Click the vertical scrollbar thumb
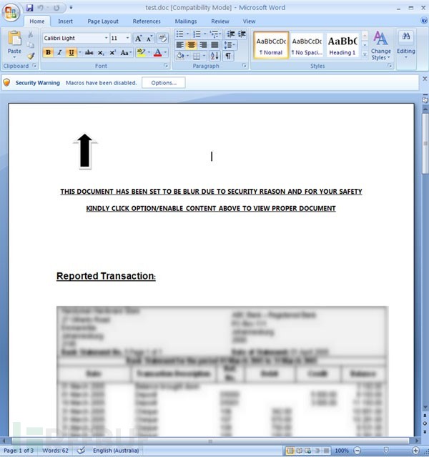429x457 pixels. coord(425,144)
